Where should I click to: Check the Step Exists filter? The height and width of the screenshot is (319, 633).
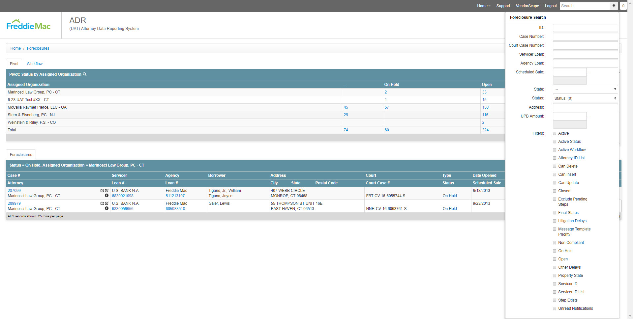pyautogui.click(x=555, y=300)
